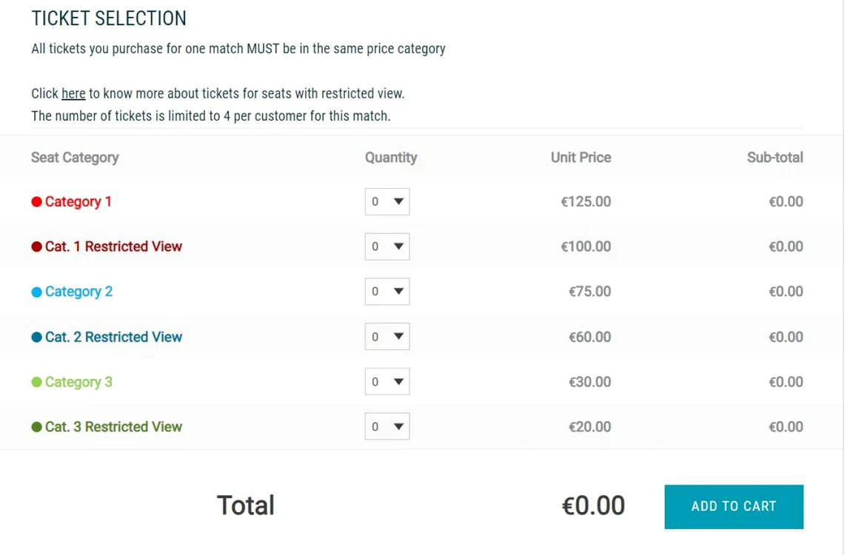Click the light blue Category 2 dot
This screenshot has height=555, width=845.
coord(36,292)
